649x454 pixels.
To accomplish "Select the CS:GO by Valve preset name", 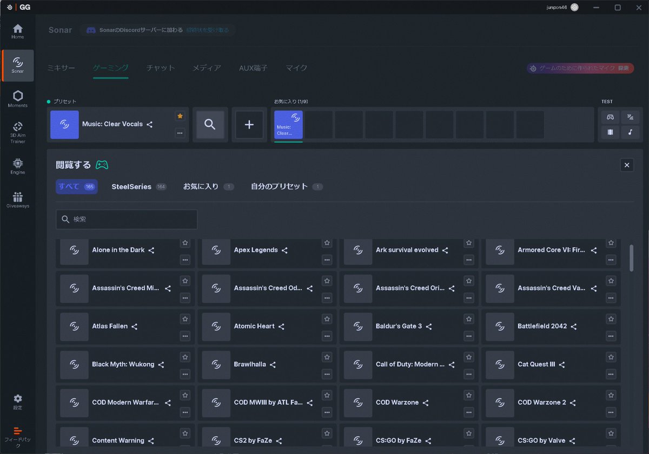I will pyautogui.click(x=541, y=441).
